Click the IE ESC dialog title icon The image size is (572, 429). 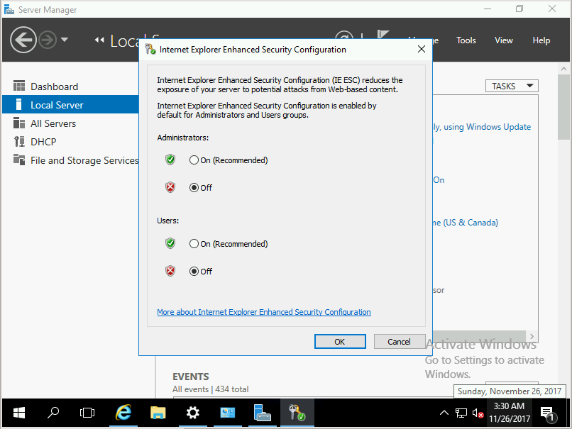click(x=150, y=49)
